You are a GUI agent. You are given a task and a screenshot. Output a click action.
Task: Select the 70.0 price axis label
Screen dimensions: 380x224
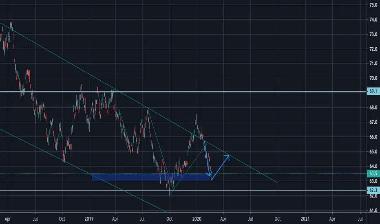pos(373,78)
